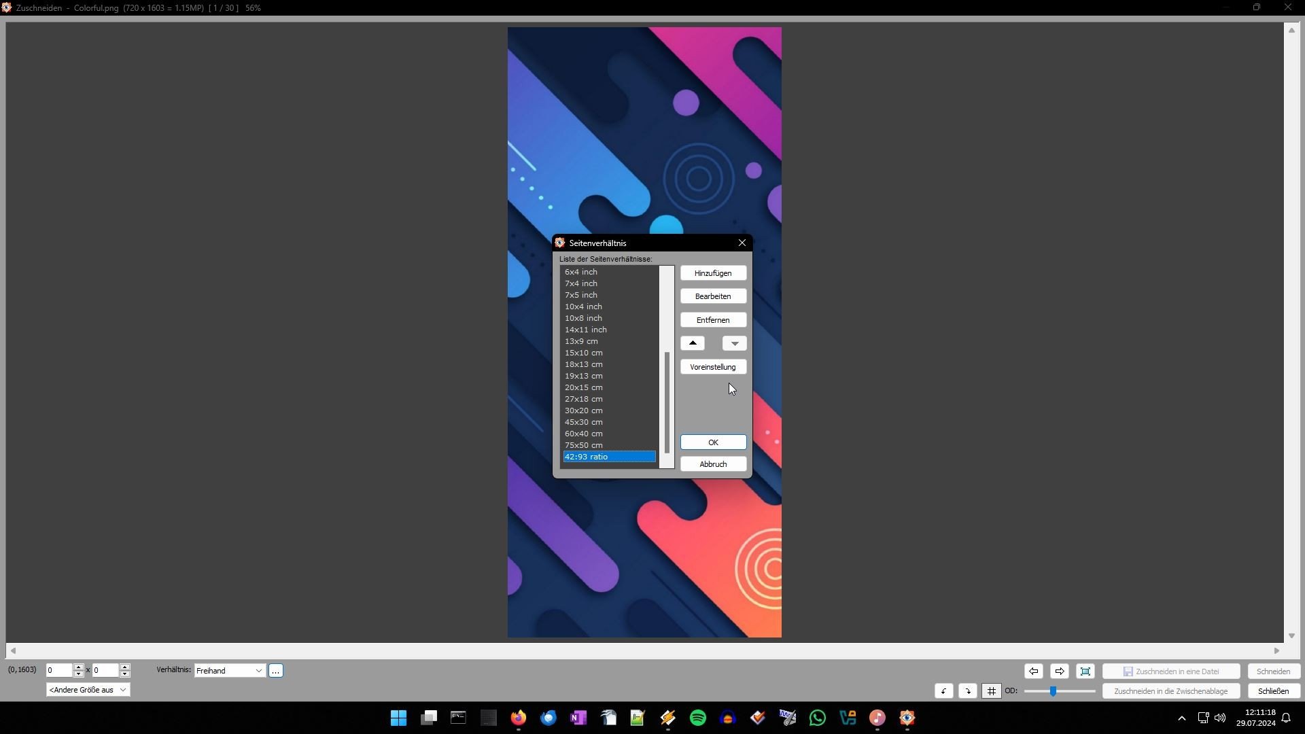
Task: Click the crop width input field
Action: click(58, 671)
